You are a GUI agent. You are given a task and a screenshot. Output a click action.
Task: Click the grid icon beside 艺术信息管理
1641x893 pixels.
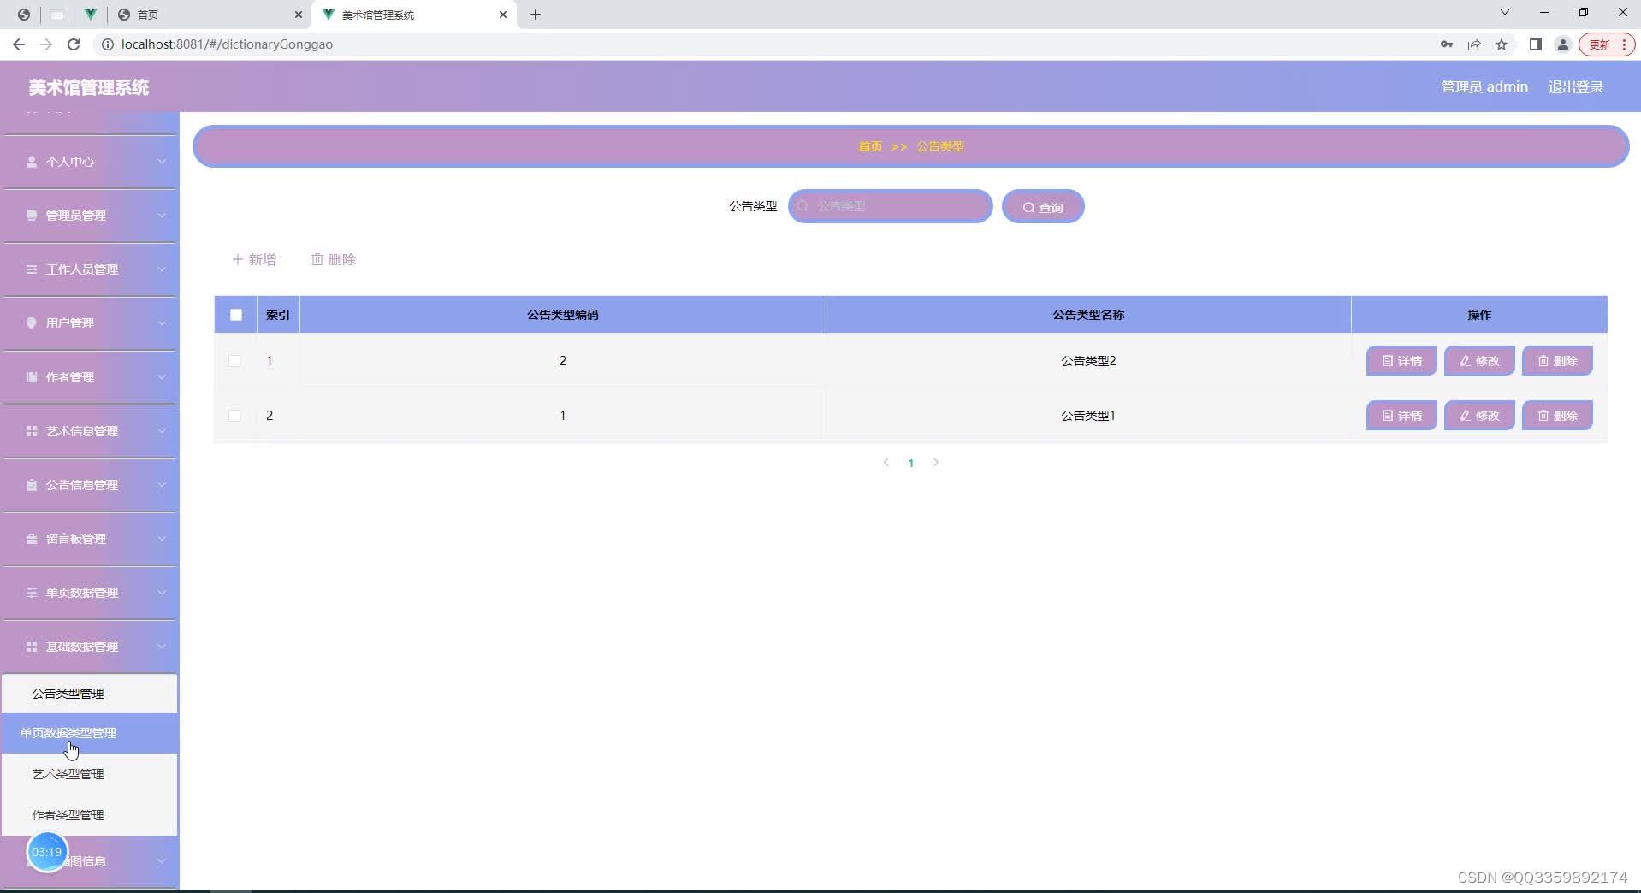pos(32,431)
